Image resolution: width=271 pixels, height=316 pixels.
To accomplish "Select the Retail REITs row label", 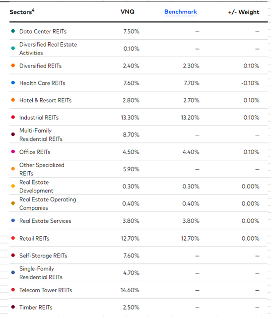I will pos(34,239).
